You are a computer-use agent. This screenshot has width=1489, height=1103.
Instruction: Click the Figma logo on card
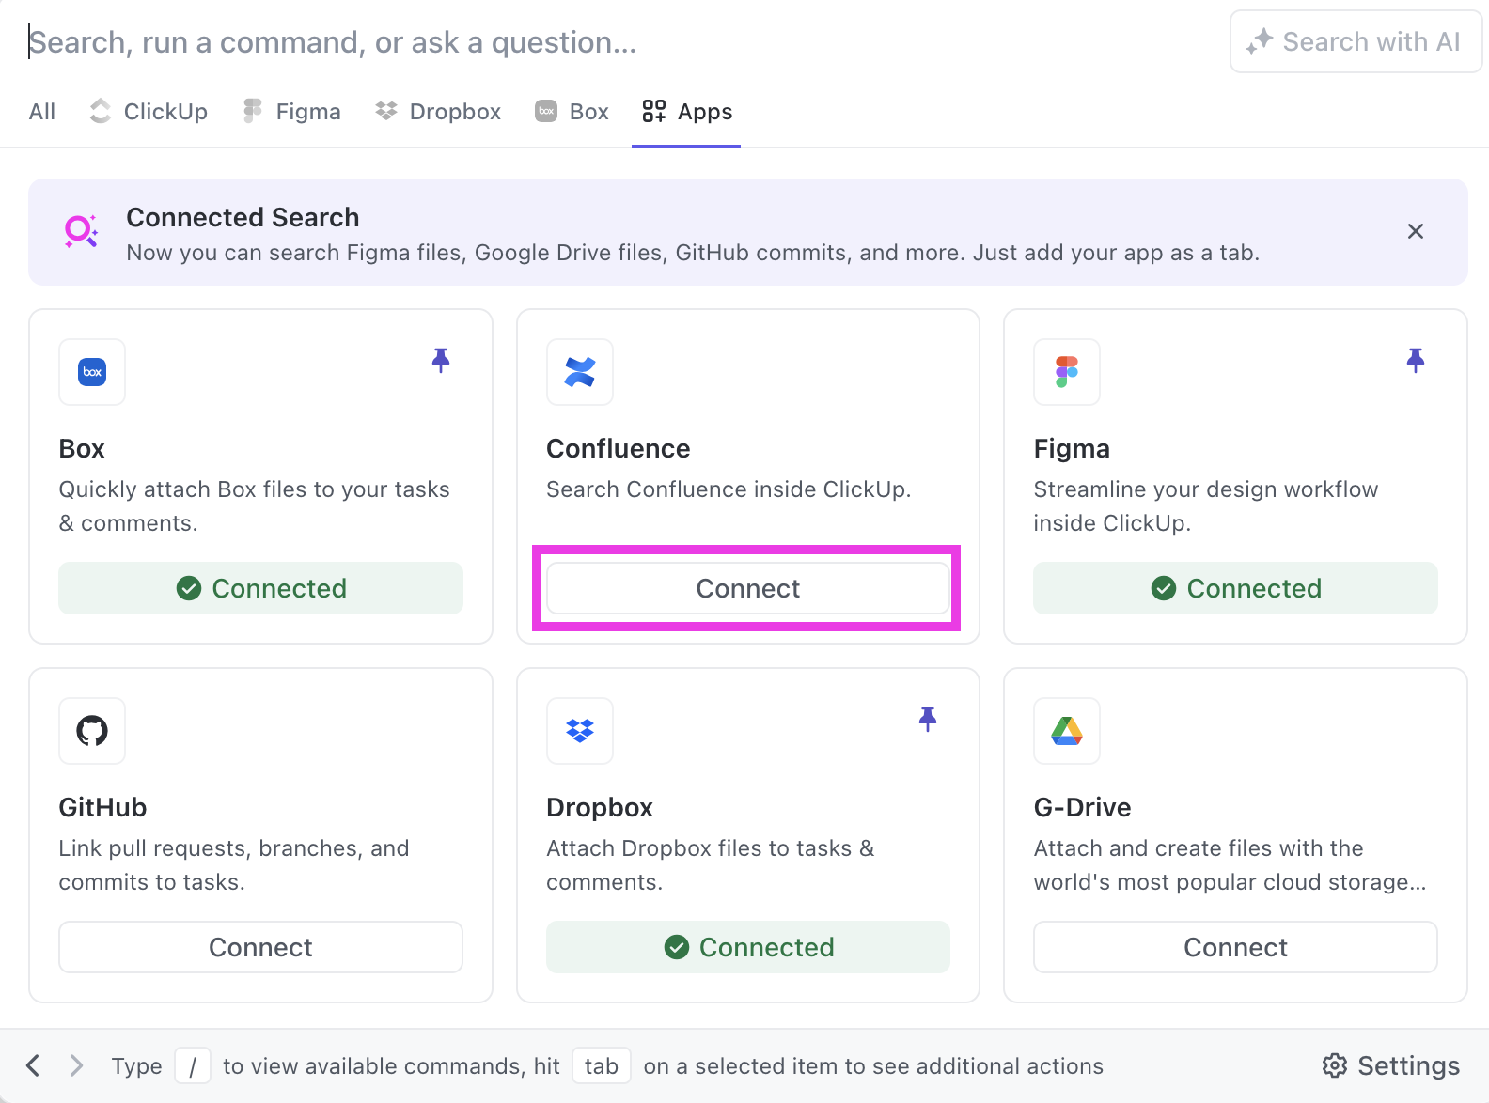1066,372
